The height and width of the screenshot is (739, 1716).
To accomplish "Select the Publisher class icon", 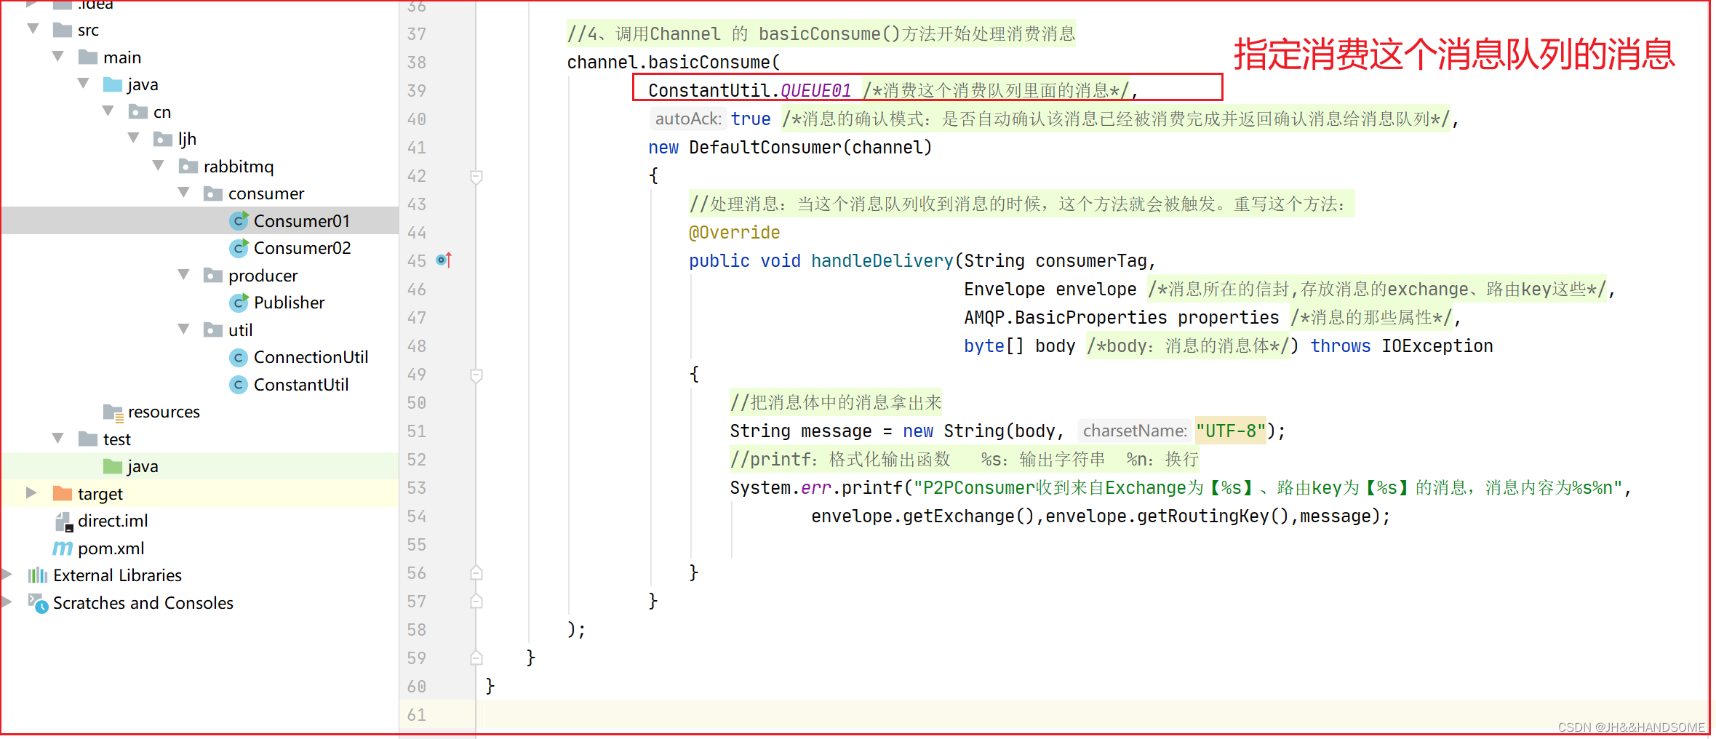I will [x=239, y=303].
